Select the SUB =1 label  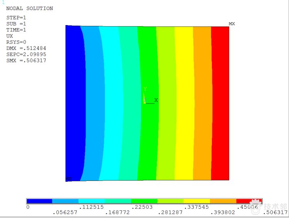point(16,24)
